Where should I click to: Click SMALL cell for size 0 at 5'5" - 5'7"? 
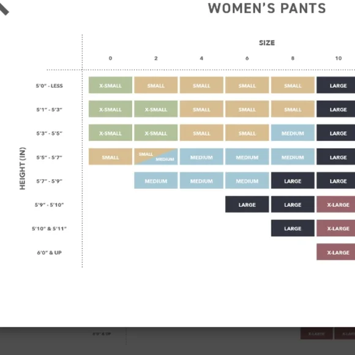[110, 157]
